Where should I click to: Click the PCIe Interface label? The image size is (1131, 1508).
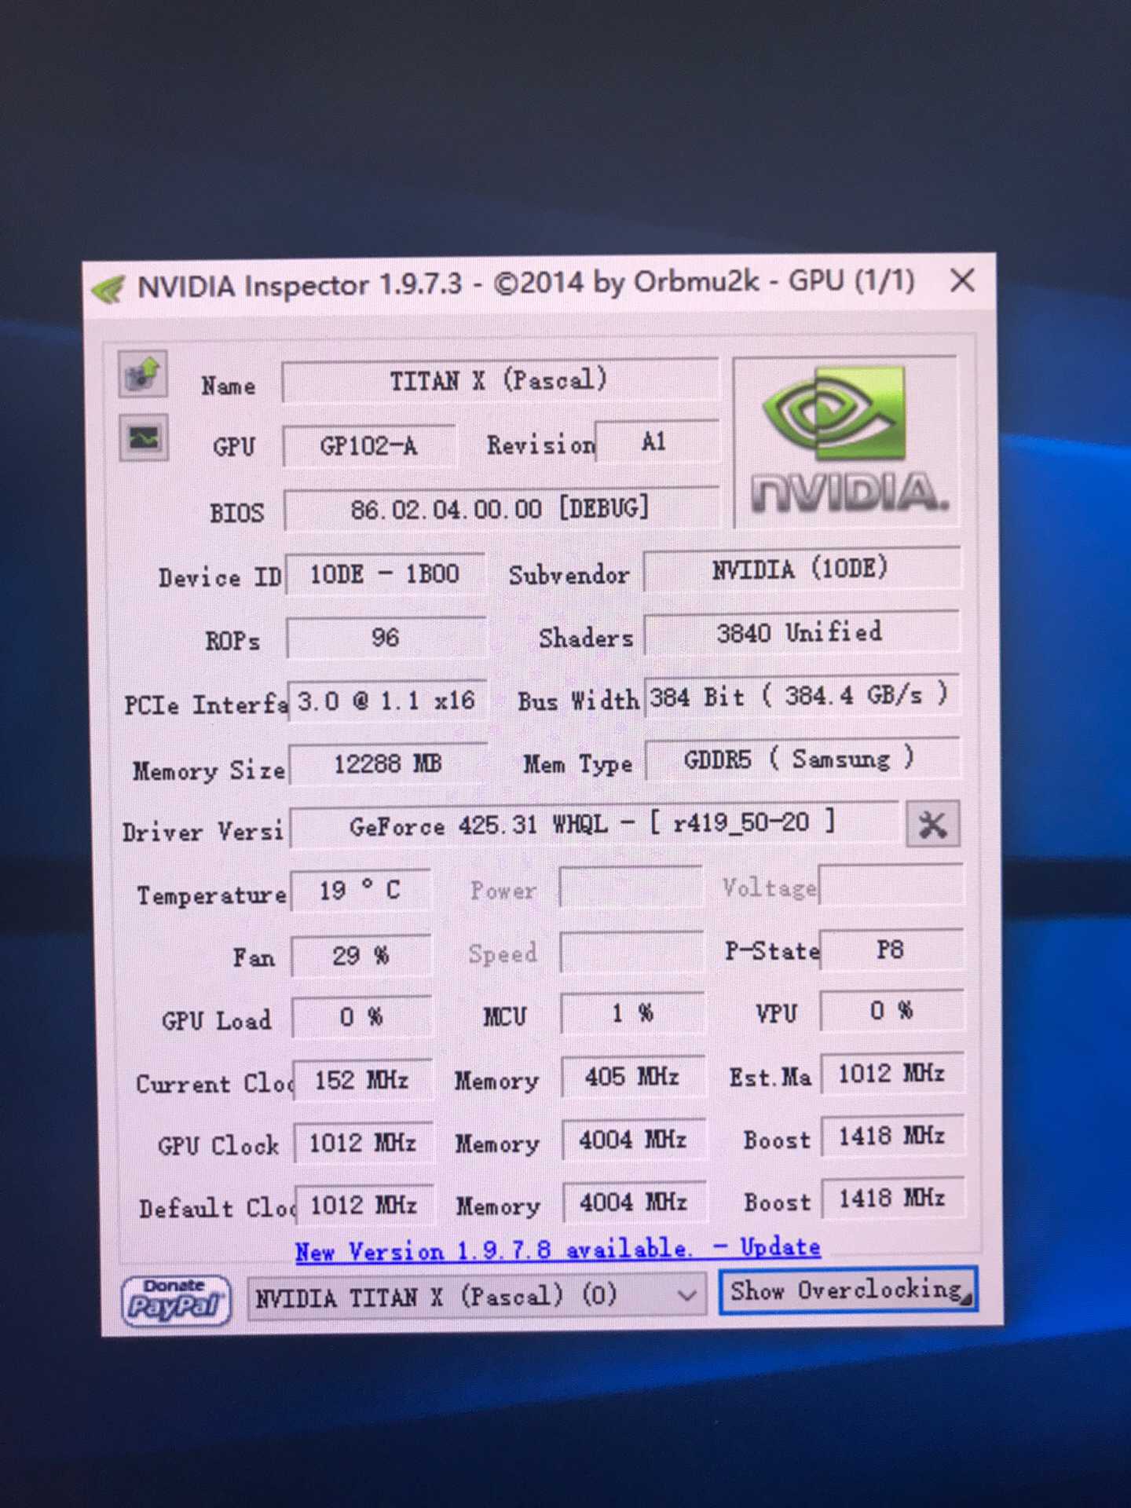coord(206,705)
